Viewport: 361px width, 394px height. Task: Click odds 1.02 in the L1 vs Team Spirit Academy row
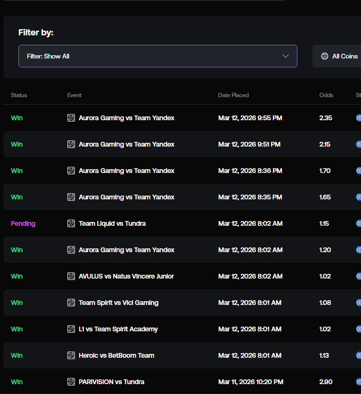(x=325, y=329)
